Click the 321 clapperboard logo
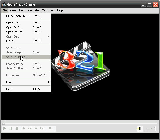 [81, 66]
